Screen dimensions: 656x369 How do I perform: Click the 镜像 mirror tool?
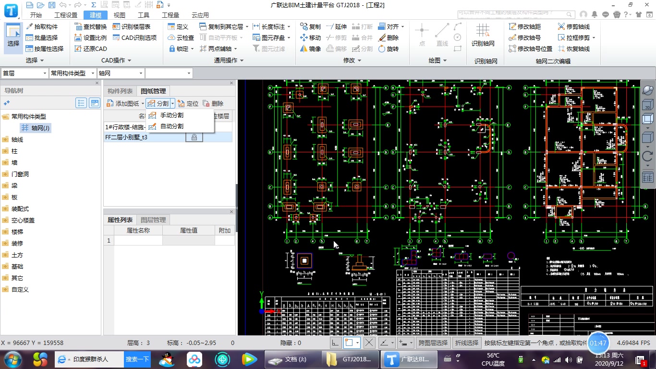(310, 49)
